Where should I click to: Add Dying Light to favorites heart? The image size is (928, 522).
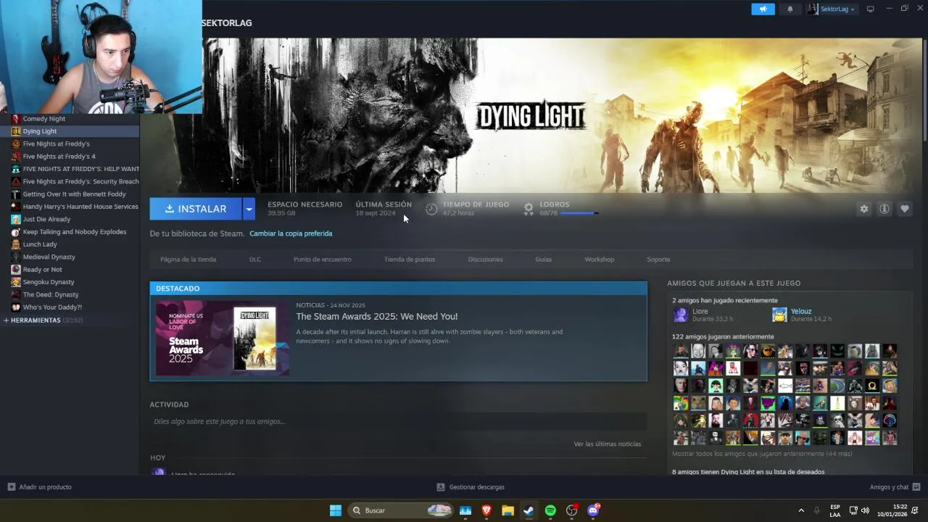[x=904, y=209]
